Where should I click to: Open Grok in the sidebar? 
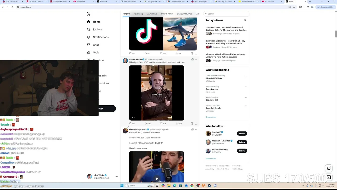pos(93,53)
